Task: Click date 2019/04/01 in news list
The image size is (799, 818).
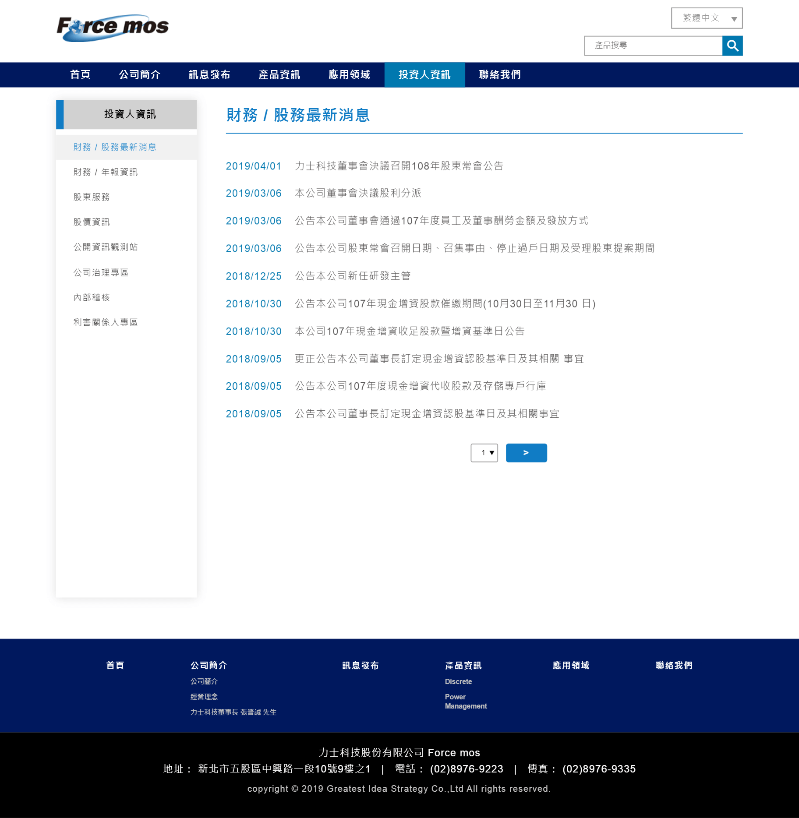Action: (x=254, y=166)
